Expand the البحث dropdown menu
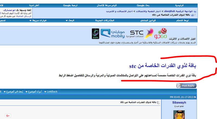Screen dimensions: 217x119 point(70,20)
